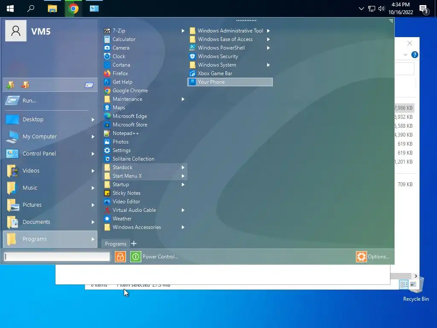Launch the Clock app

(x=144, y=56)
